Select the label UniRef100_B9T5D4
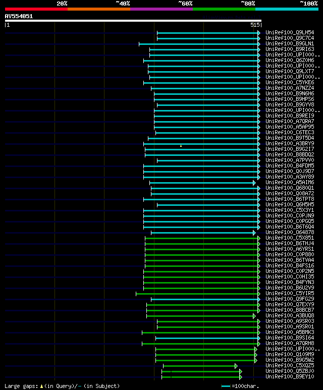This screenshot has width=323, height=390. pyautogui.click(x=290, y=138)
